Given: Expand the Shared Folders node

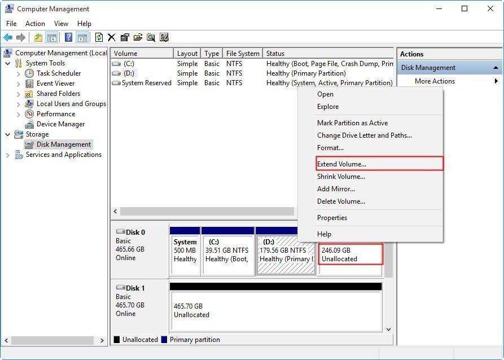Looking at the screenshot, I should [18, 94].
